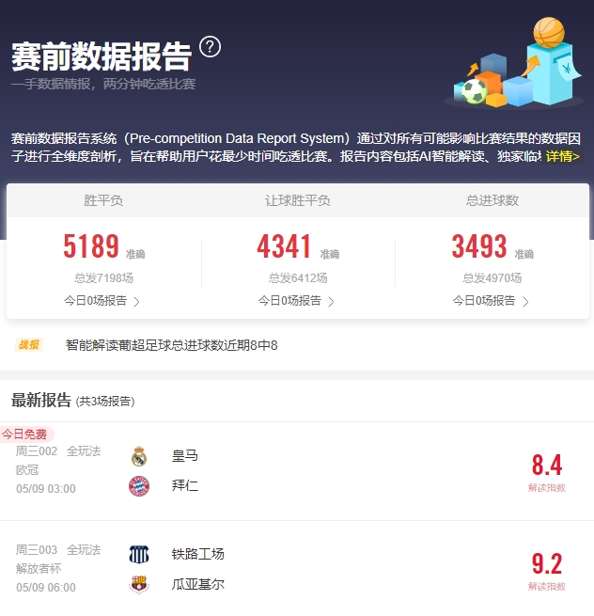Click the 5189 准确 count
Image resolution: width=594 pixels, height=616 pixels.
[104, 246]
